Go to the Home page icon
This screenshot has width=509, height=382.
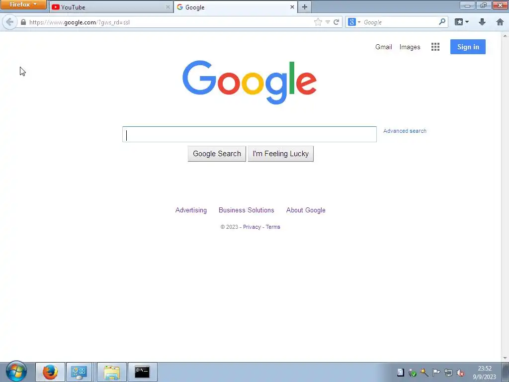pyautogui.click(x=500, y=22)
